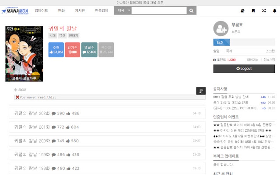Screen dimensions: 280x175
Task: Click the thumbs-up icon on 200화 row
Action: tap(68, 141)
